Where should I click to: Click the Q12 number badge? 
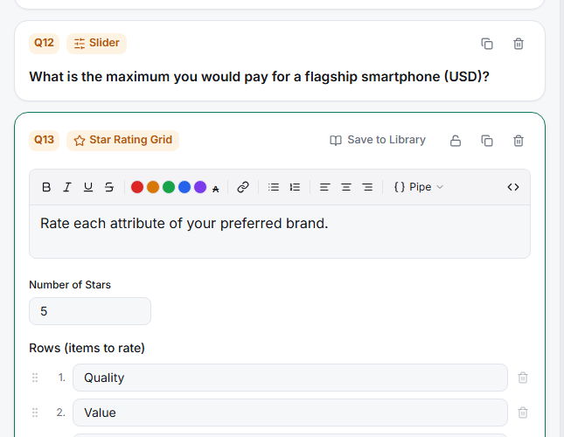[x=44, y=44]
